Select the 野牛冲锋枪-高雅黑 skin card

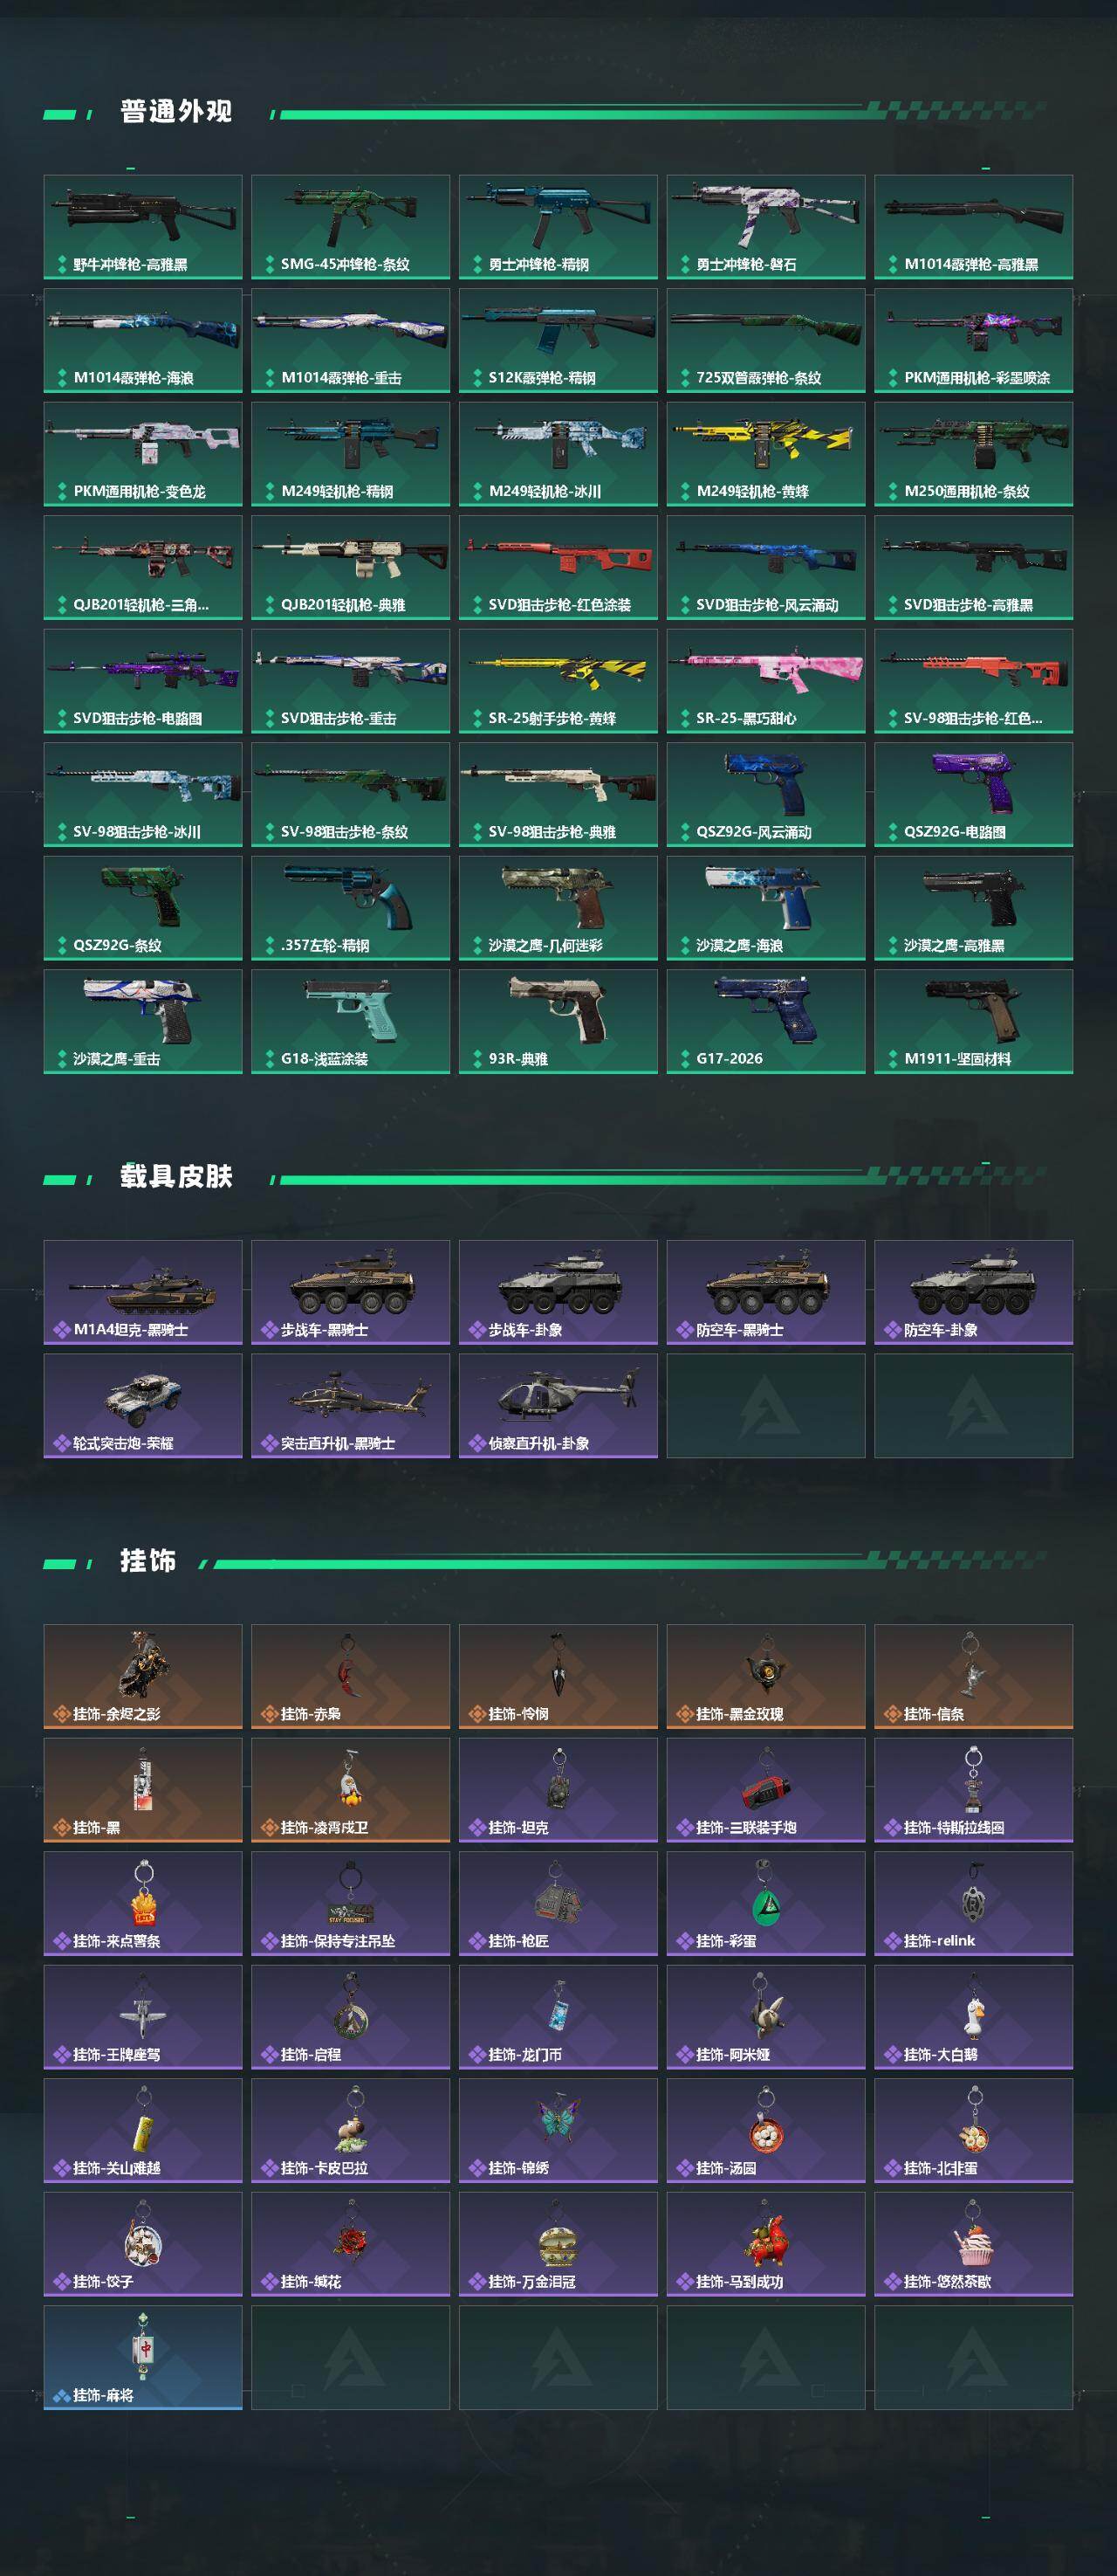143,227
